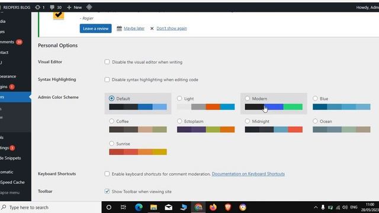Click Leave a review button
The width and height of the screenshot is (379, 213).
pos(96,28)
